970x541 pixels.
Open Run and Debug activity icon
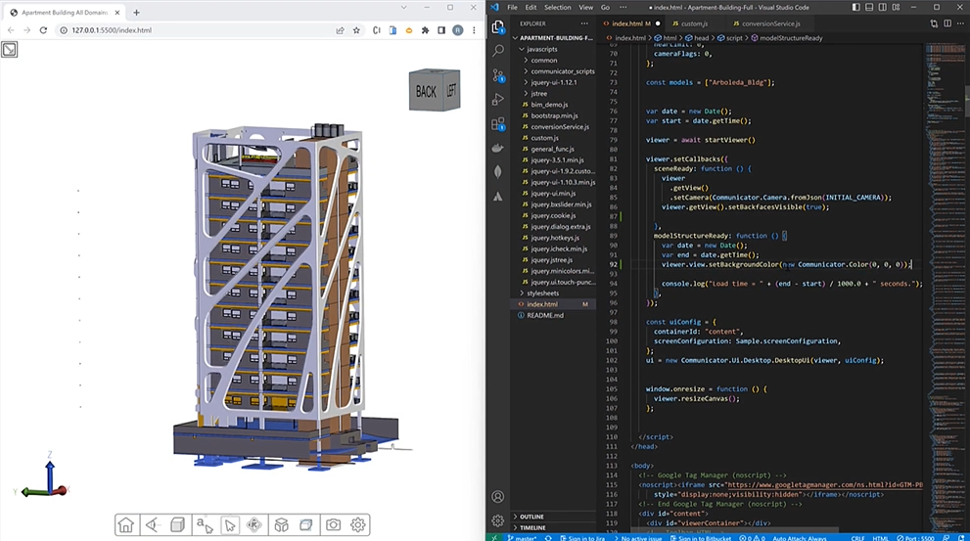click(498, 100)
